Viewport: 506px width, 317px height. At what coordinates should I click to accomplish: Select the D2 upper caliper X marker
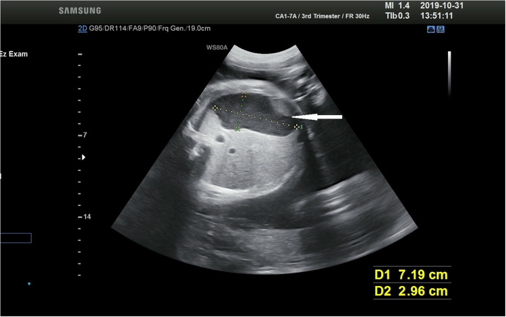pos(244,95)
